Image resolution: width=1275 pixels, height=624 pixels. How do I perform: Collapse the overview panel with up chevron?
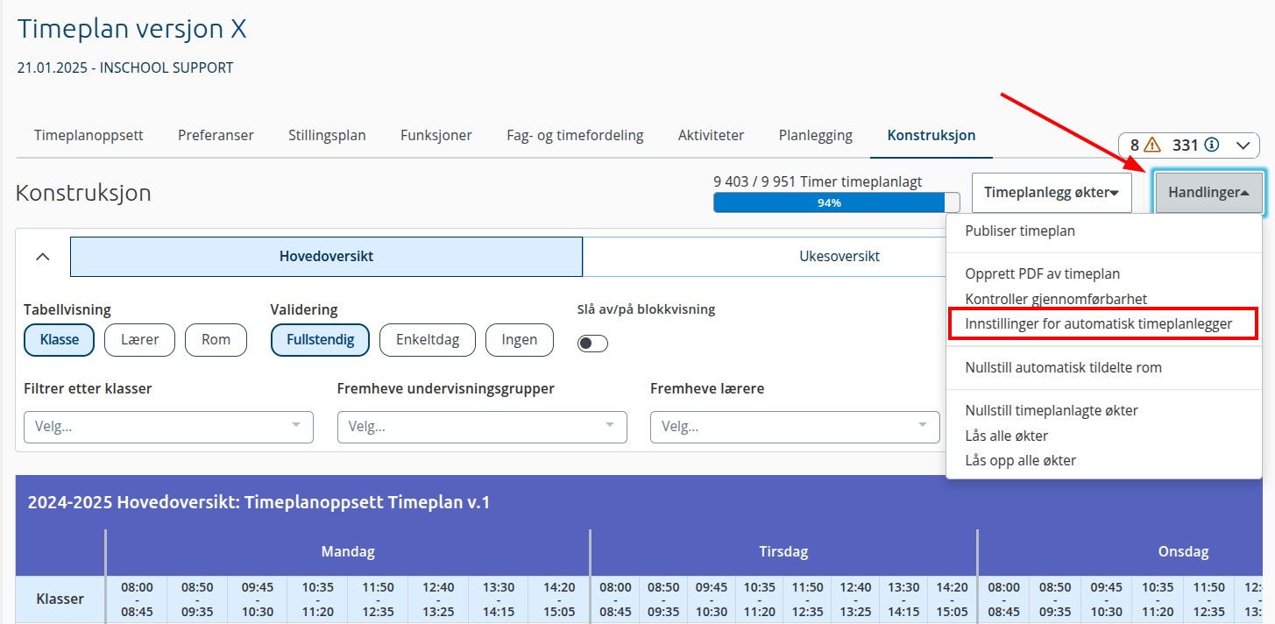coord(42,257)
